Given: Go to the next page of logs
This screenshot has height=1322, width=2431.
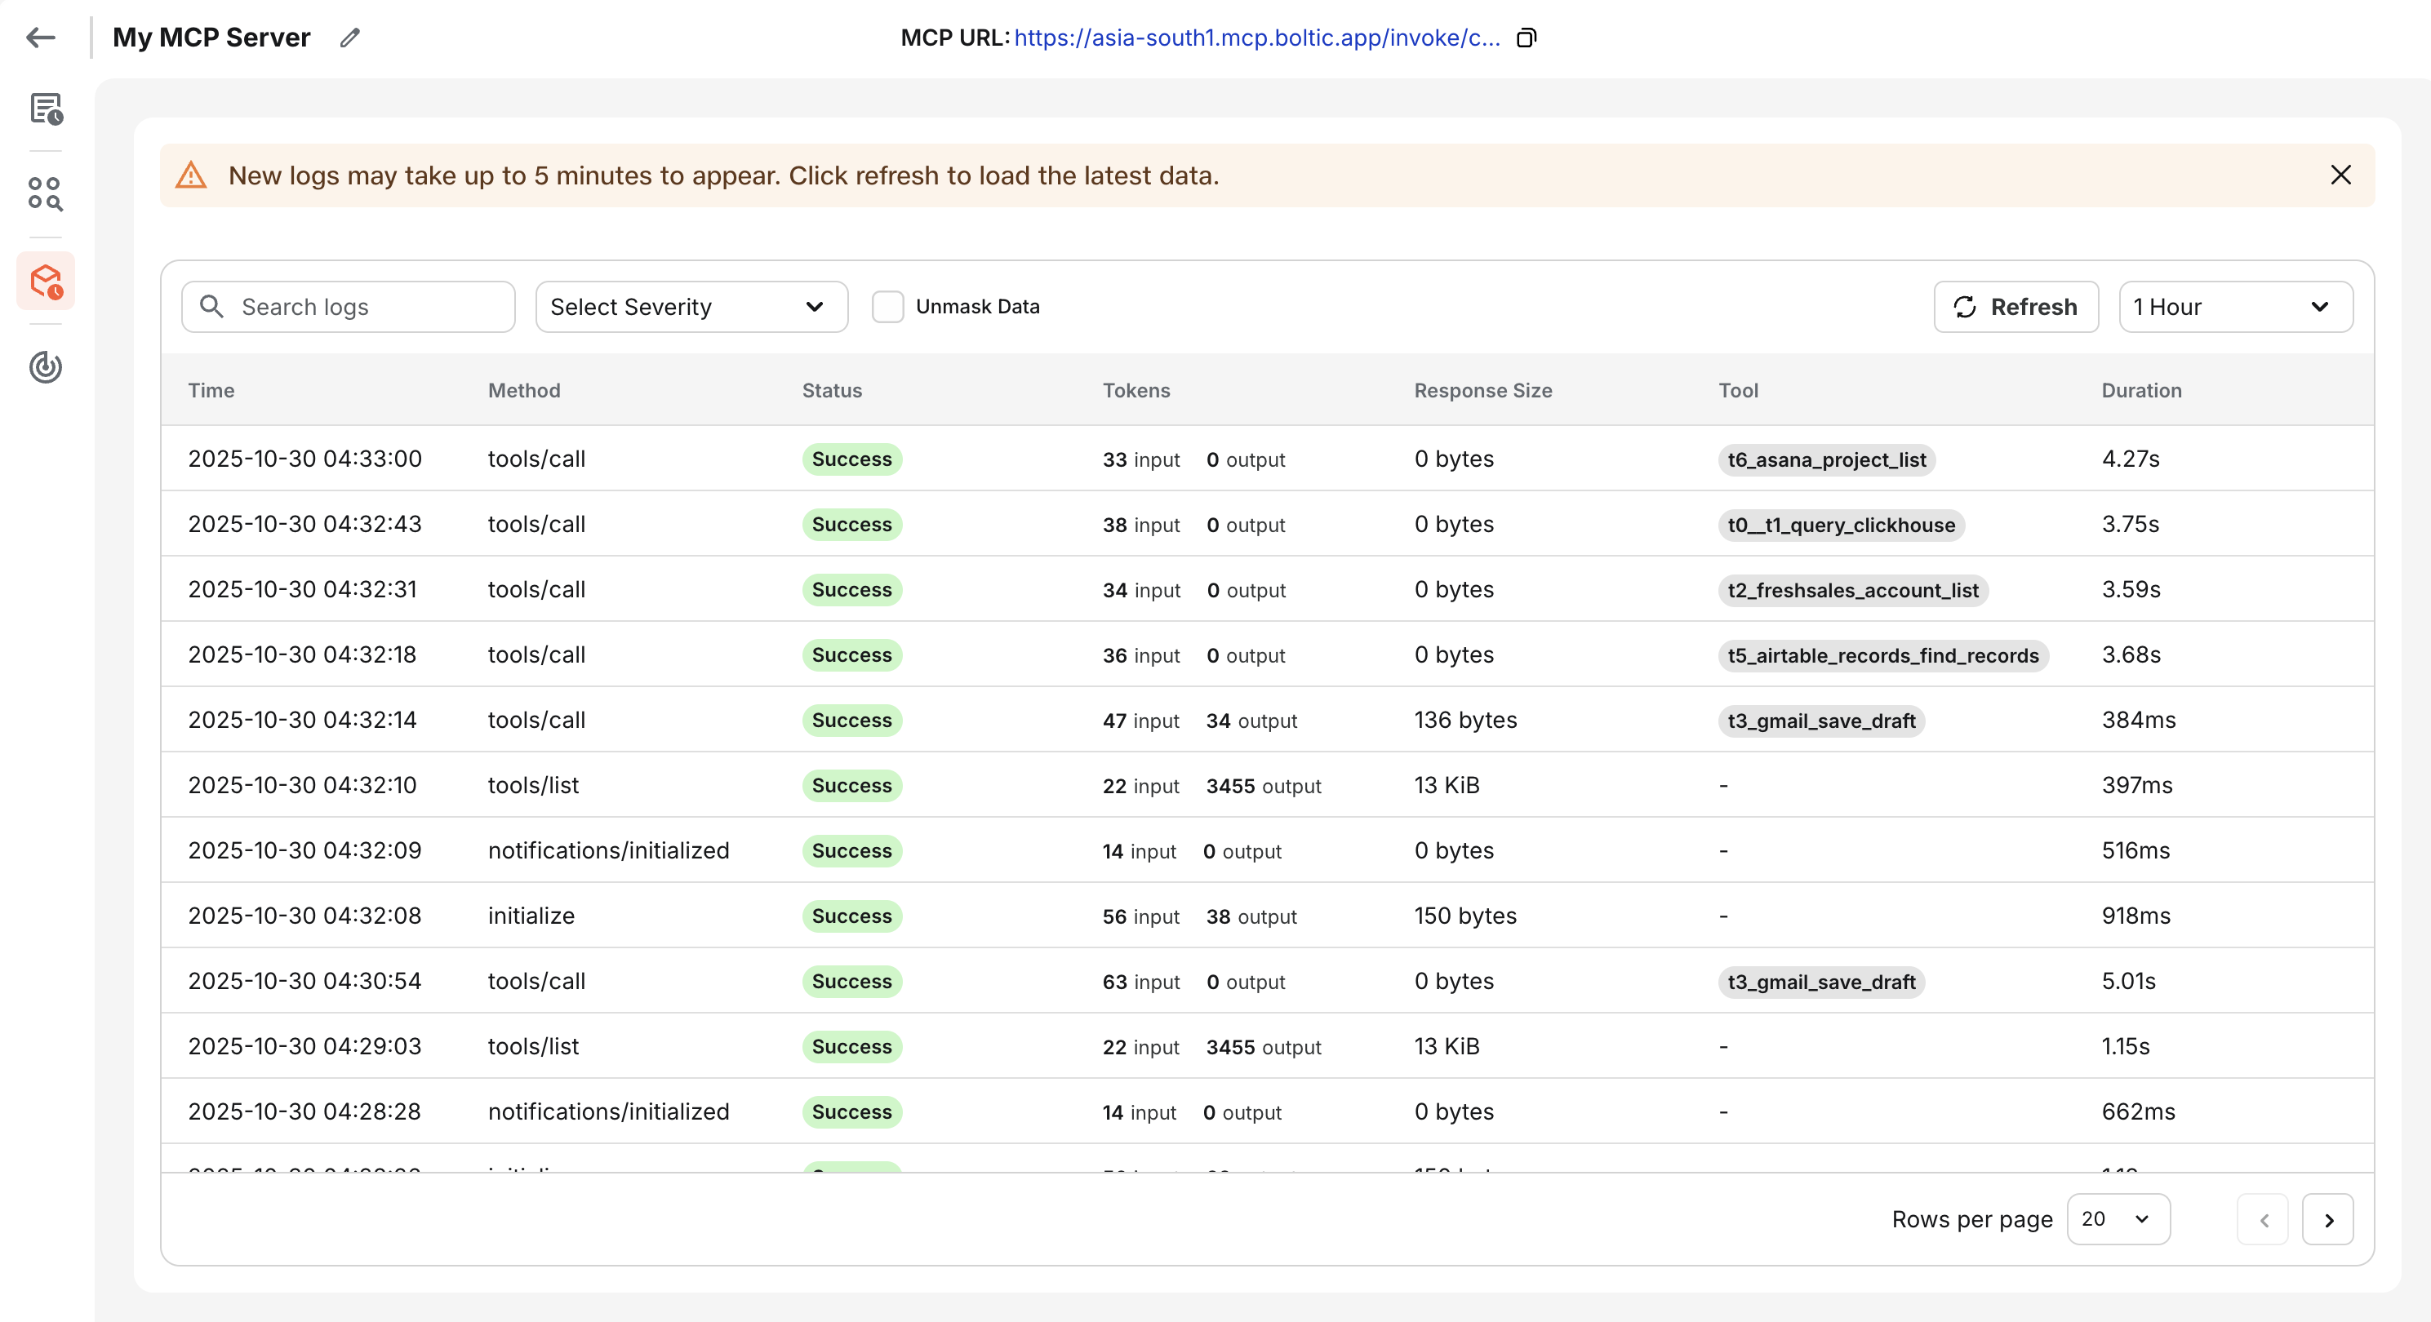Looking at the screenshot, I should pyautogui.click(x=2327, y=1220).
